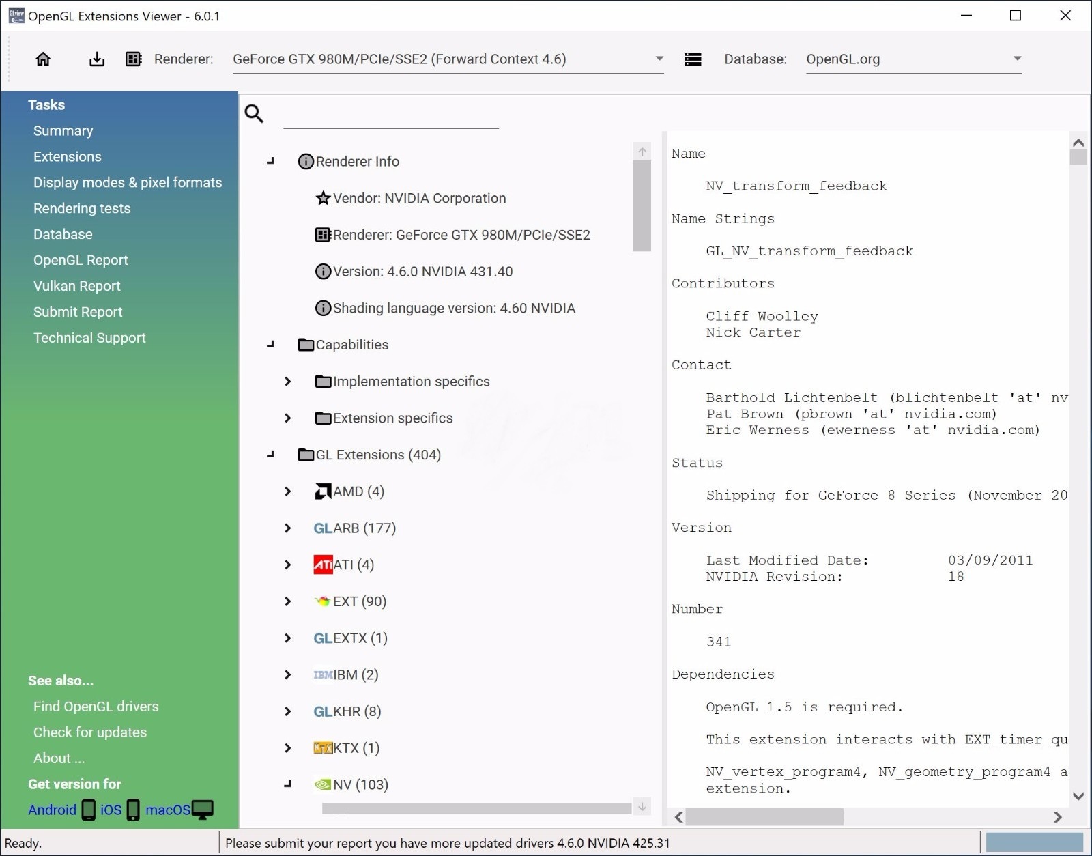Screen dimensions: 1092x856
Task: Expand Extension specifics
Action: tap(288, 418)
